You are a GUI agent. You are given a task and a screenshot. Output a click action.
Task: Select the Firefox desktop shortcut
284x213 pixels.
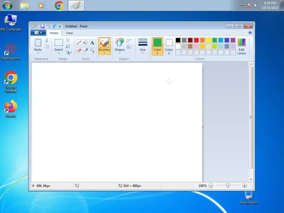coord(11,109)
